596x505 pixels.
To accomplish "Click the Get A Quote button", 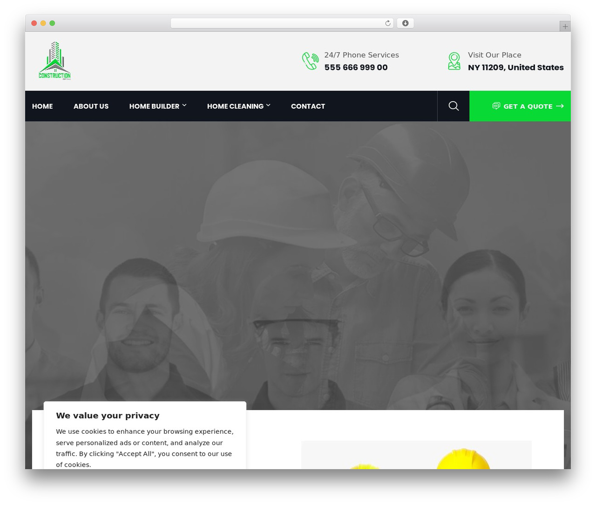I will (x=520, y=106).
